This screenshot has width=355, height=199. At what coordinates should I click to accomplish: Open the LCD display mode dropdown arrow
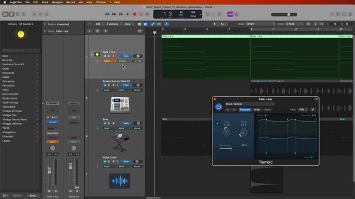200,14
